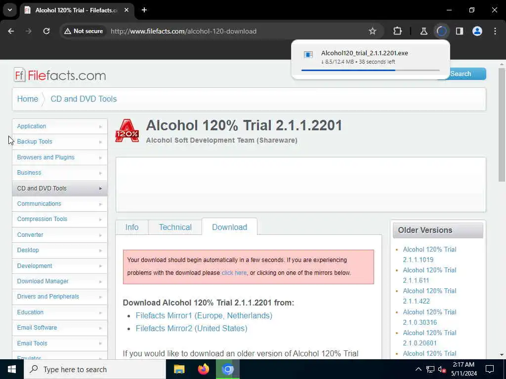
Task: Expand the CD and DVD Tools arrow
Action: pos(101,189)
